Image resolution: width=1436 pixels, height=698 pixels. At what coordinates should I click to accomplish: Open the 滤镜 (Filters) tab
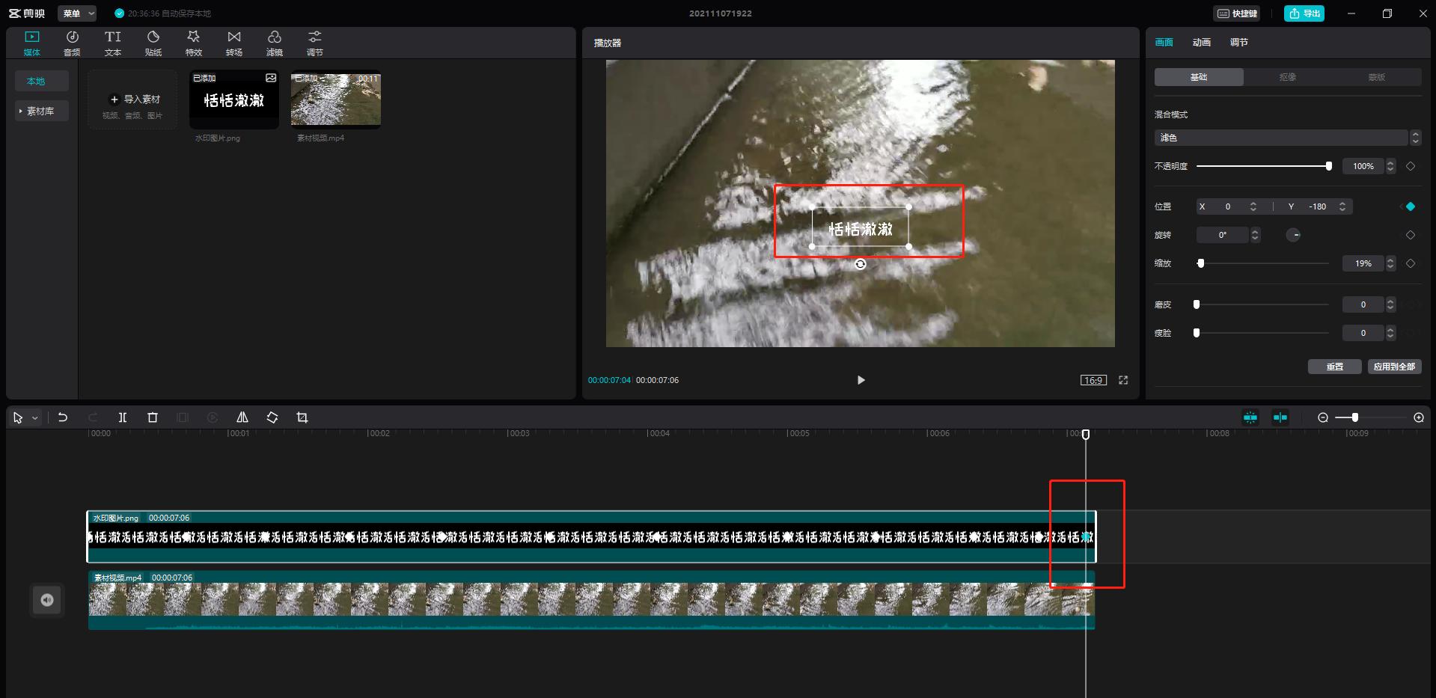[x=275, y=43]
